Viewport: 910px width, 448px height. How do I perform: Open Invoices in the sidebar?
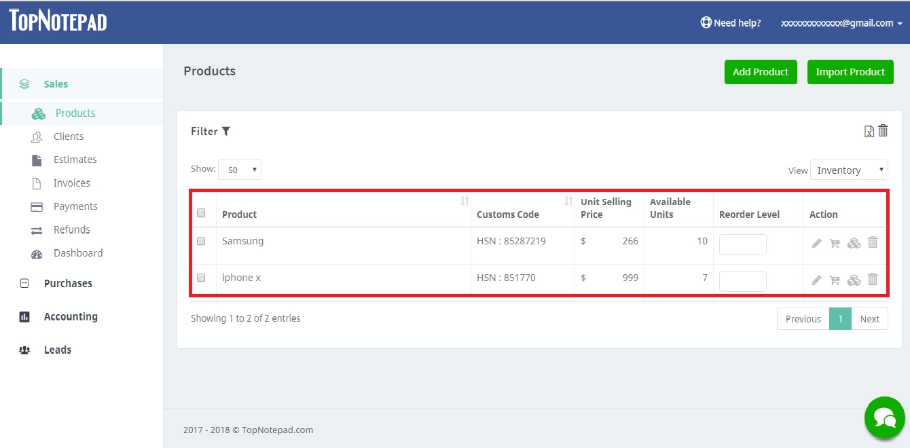71,183
